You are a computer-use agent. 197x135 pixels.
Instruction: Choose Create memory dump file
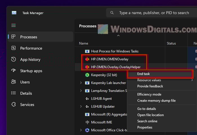156,101
